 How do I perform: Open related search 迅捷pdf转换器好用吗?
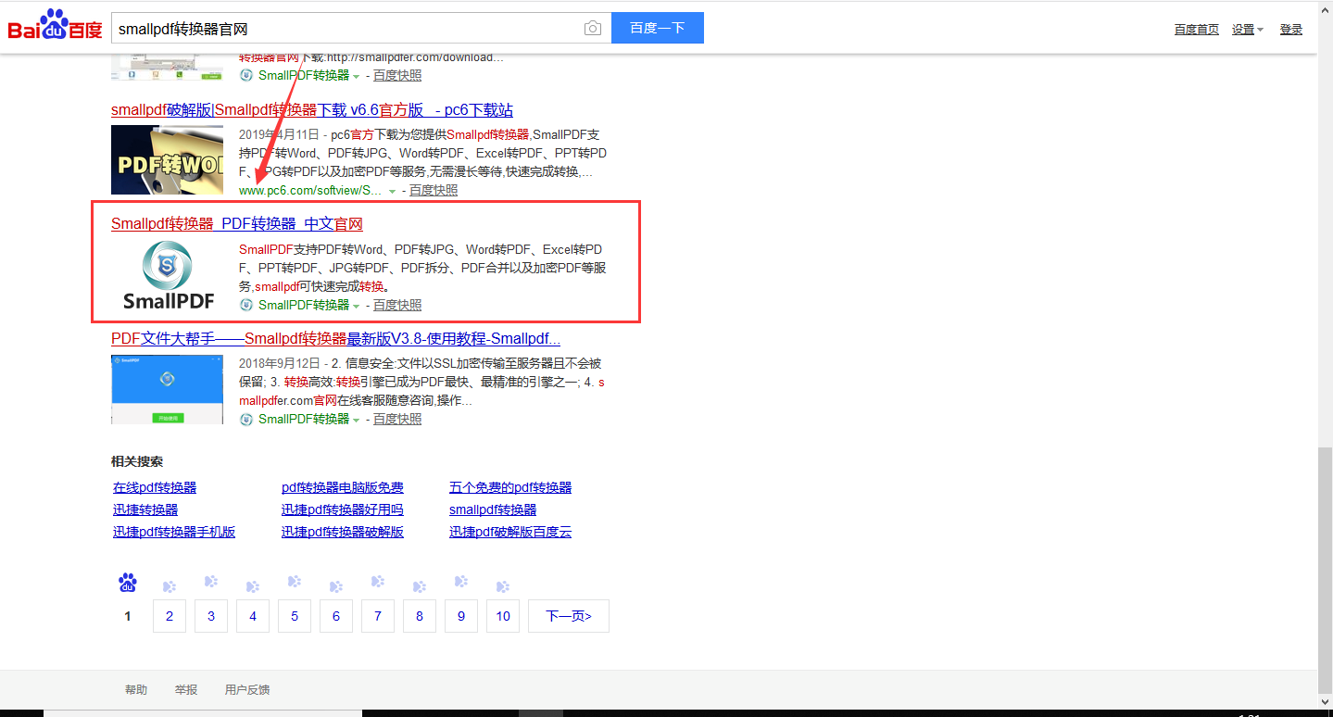[343, 509]
